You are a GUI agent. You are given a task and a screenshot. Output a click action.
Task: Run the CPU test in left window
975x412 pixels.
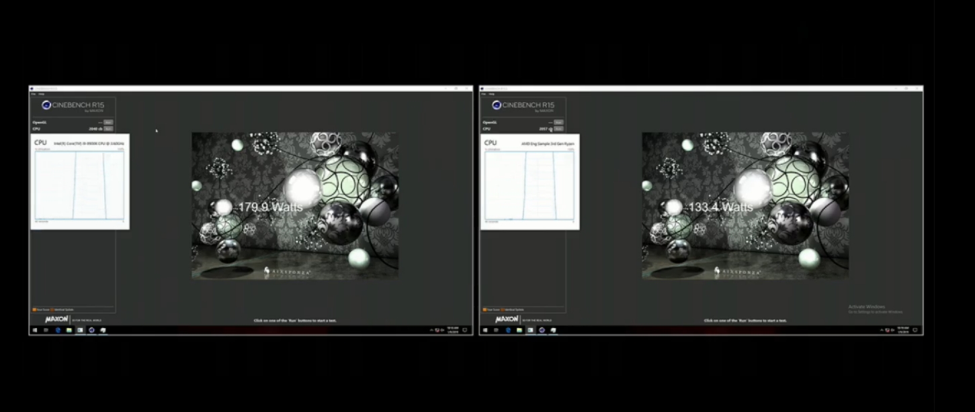[108, 128]
